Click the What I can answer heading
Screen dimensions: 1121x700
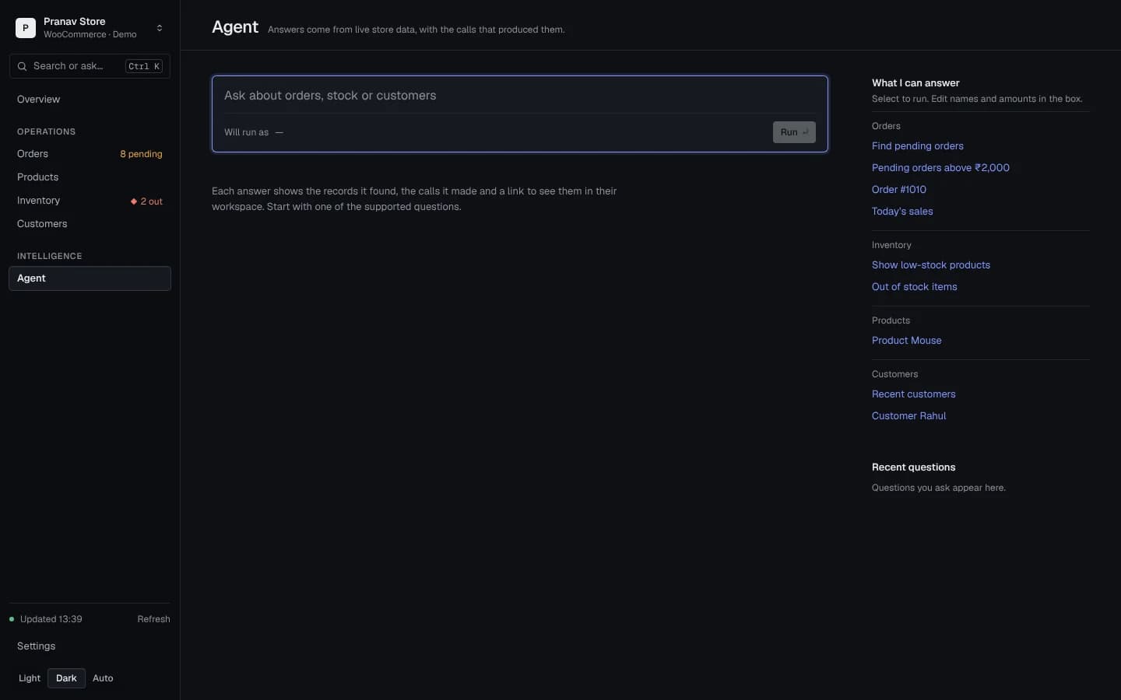point(915,83)
